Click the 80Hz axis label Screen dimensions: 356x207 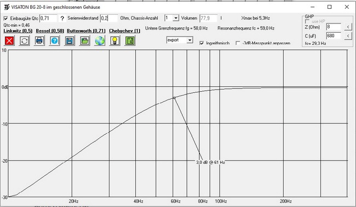(x=203, y=201)
